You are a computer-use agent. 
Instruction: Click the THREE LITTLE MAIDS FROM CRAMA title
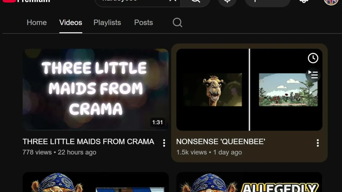(x=88, y=142)
